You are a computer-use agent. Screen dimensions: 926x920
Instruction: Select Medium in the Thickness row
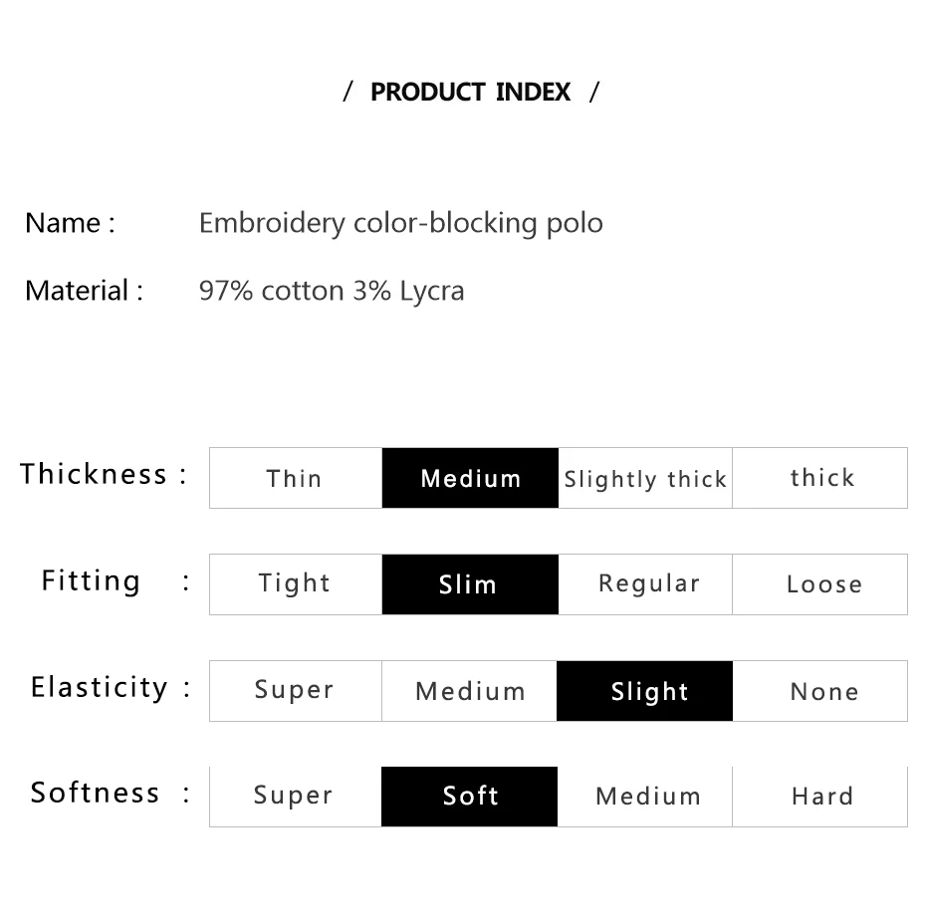click(x=470, y=478)
